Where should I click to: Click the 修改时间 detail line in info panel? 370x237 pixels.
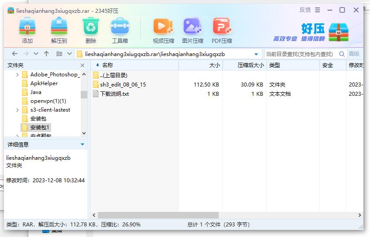[x=45, y=181]
